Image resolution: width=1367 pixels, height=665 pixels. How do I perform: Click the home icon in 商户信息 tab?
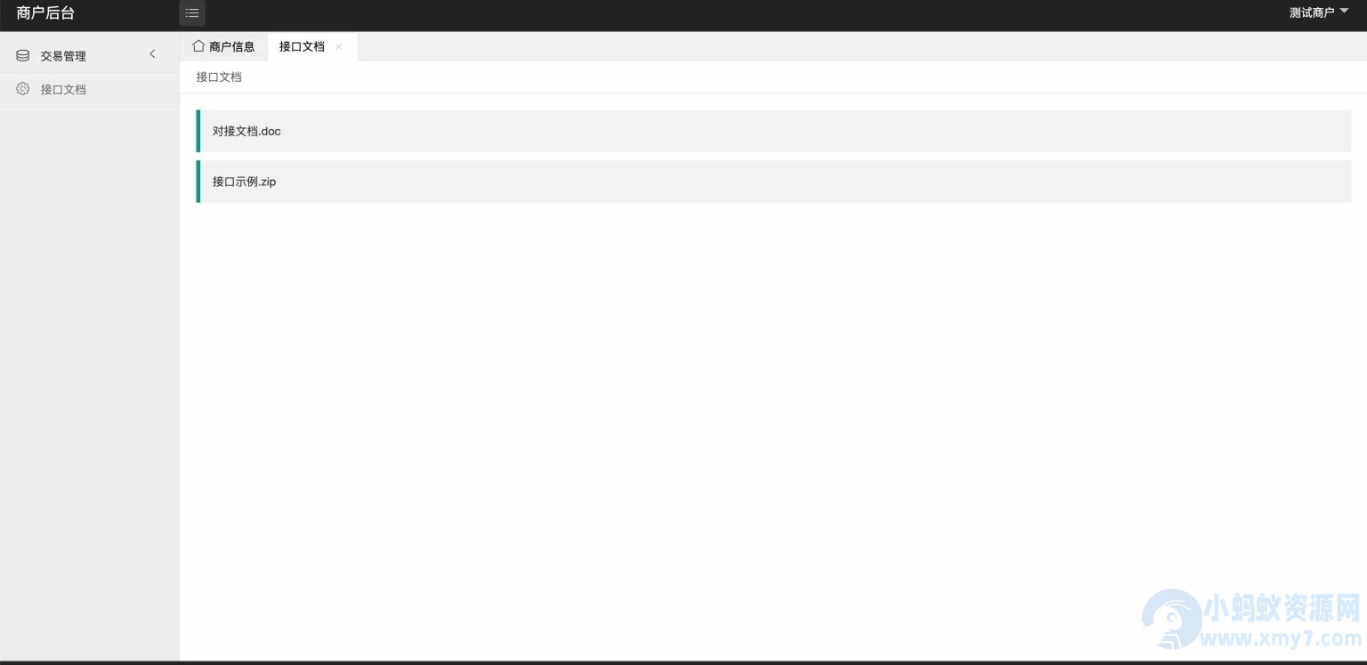198,46
